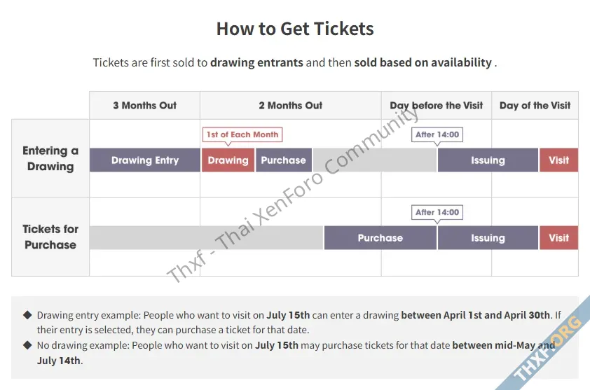The height and width of the screenshot is (390, 590).
Task: Click the Day of the Visit header
Action: pyautogui.click(x=535, y=105)
